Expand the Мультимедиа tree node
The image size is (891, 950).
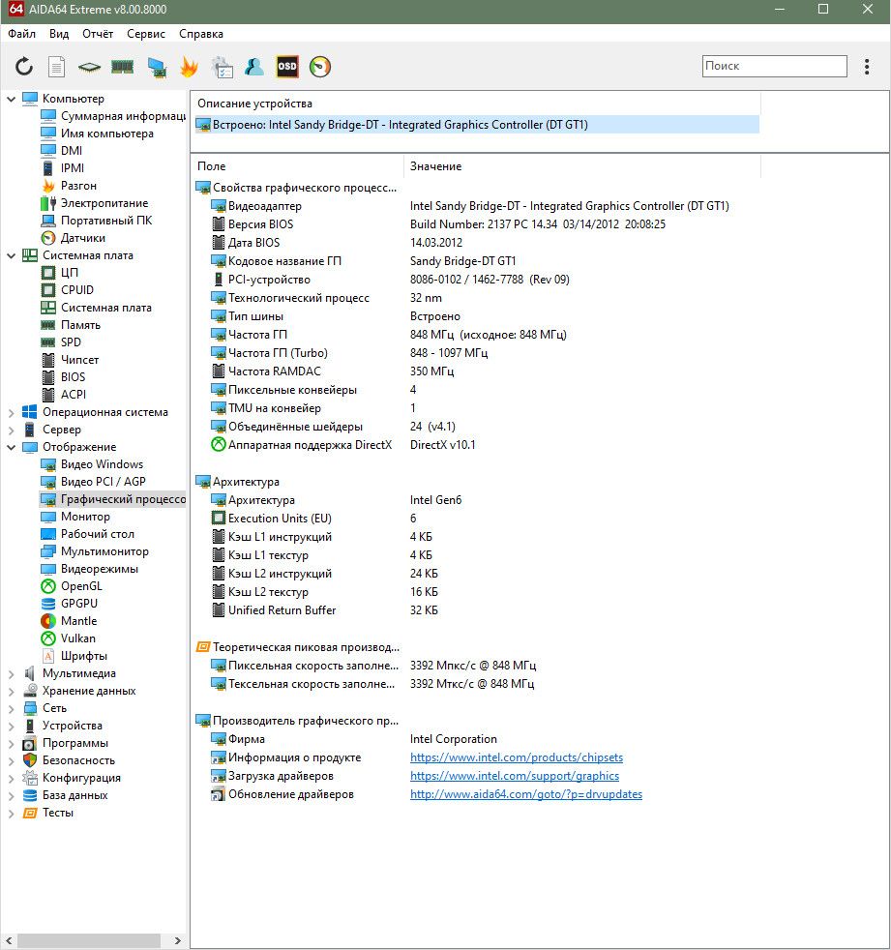pyautogui.click(x=11, y=673)
